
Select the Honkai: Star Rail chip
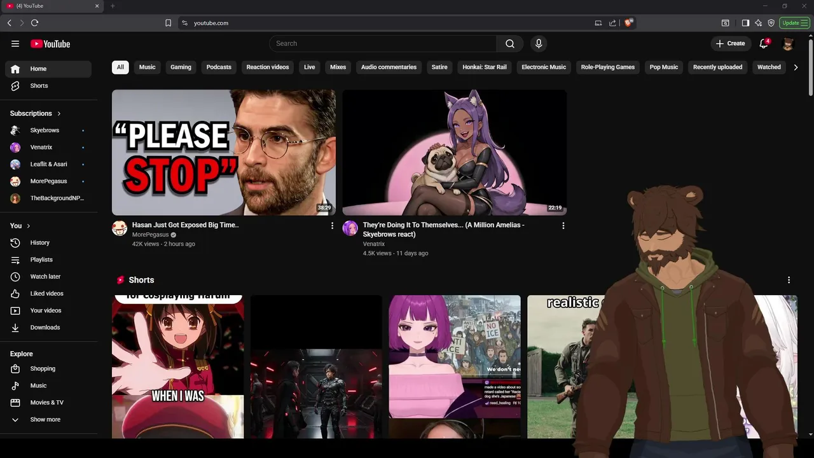coord(485,67)
